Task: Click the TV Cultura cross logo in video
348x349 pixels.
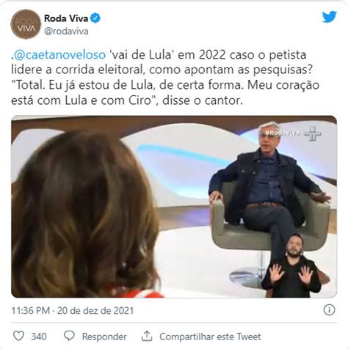Action: pyautogui.click(x=313, y=133)
